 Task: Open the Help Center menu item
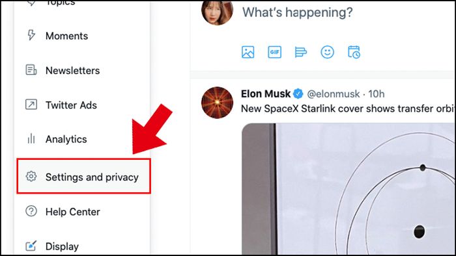[x=73, y=212]
